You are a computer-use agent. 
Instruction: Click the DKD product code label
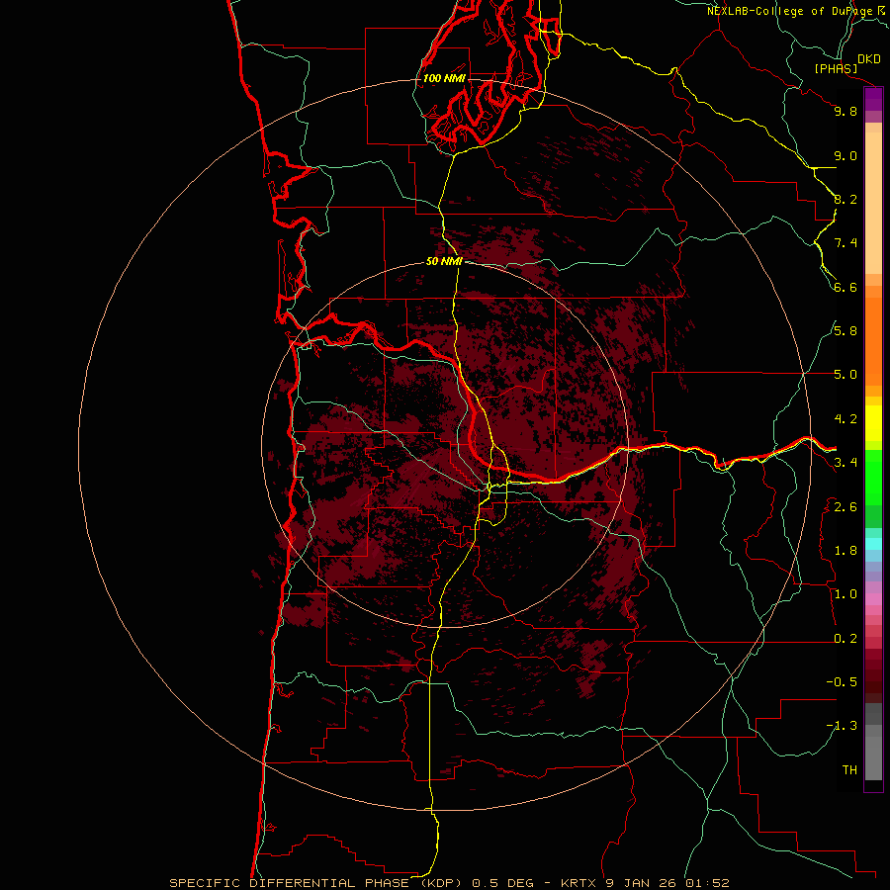[868, 59]
